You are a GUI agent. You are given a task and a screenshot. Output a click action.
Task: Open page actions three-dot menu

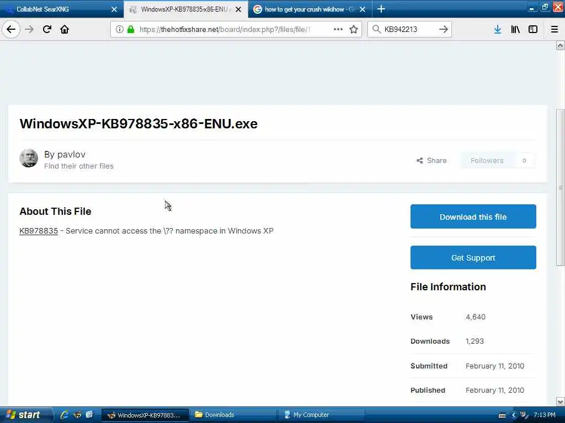click(338, 29)
